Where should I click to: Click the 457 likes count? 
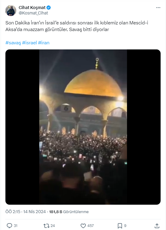point(91,226)
